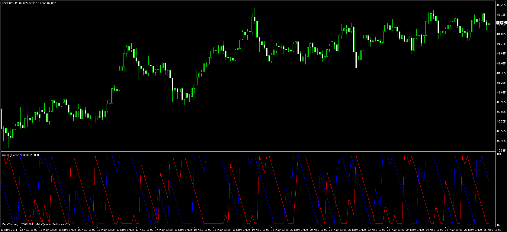Click the USDJPY,H1 symbol label
The height and width of the screenshot is (232, 507).
(9, 3)
